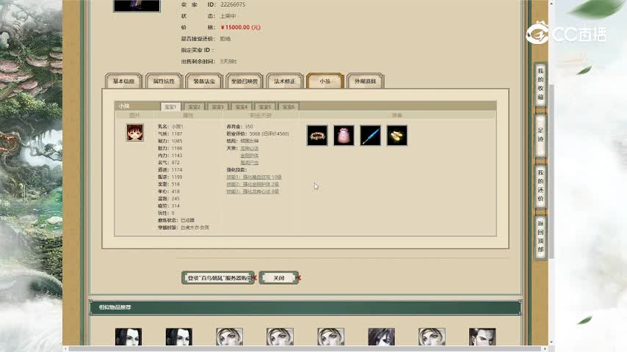The height and width of the screenshot is (352, 627).
Task: Click 返回顶部 in the right sidebar
Action: (540, 236)
